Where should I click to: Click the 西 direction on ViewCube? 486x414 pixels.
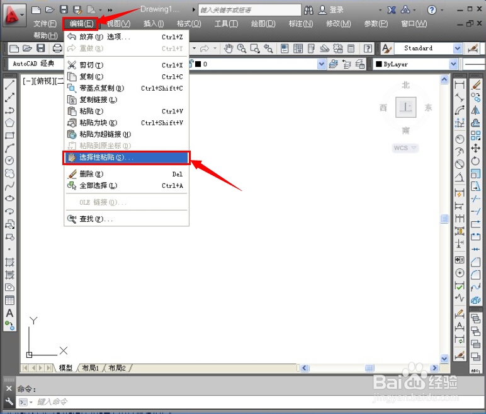pos(383,108)
